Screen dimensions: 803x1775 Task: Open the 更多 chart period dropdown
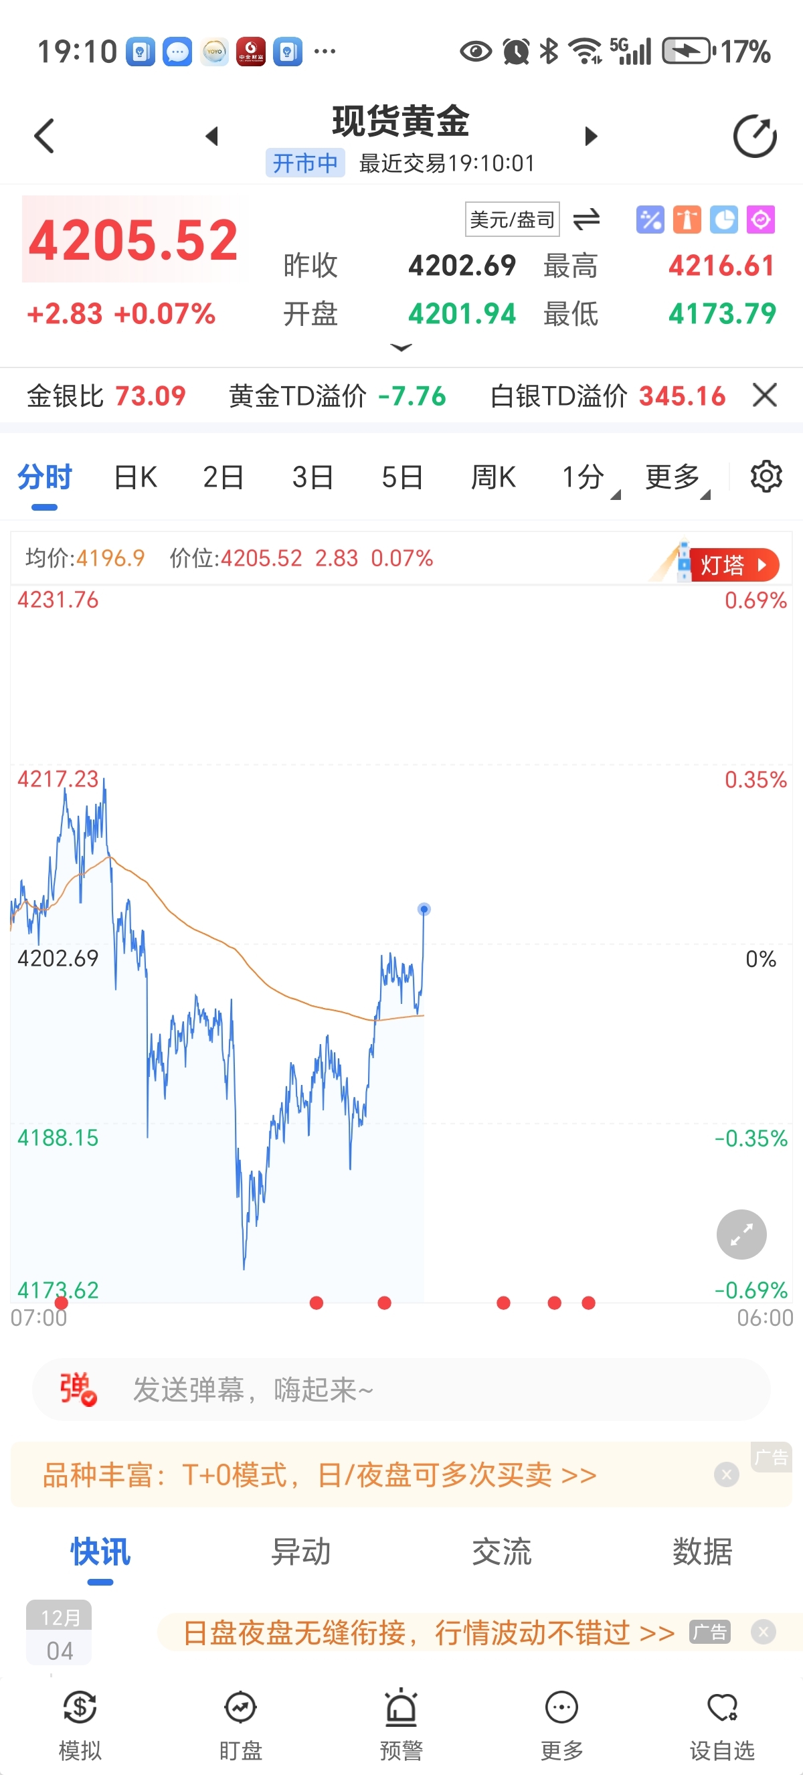677,477
